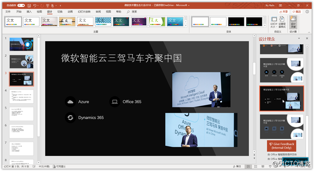Click the smiley feedback icon

coord(307,12)
